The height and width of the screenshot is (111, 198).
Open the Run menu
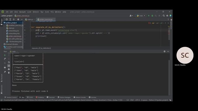pos(42,12)
